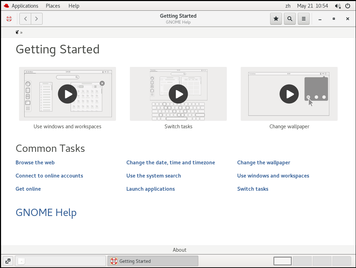
Task: Switch the zh input language indicator
Action: coord(288,6)
